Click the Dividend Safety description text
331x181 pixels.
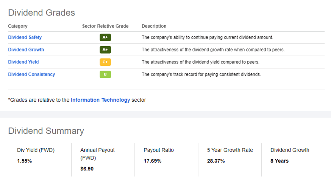(x=207, y=37)
